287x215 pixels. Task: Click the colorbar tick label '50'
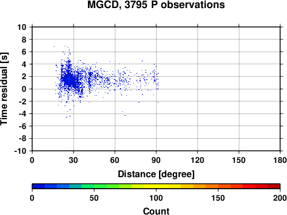pyautogui.click(x=94, y=198)
